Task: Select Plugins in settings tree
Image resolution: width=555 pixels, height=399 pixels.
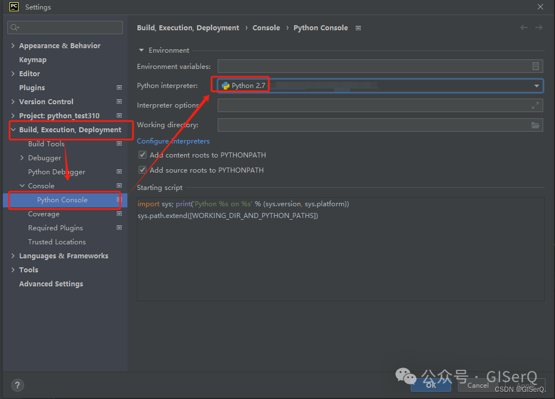Action: (x=32, y=87)
